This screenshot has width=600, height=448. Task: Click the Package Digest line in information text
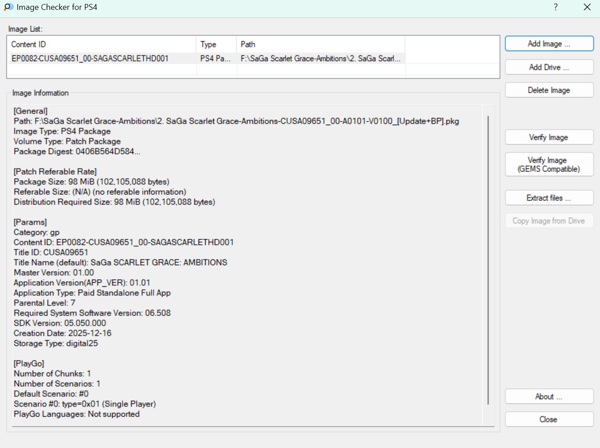(77, 151)
